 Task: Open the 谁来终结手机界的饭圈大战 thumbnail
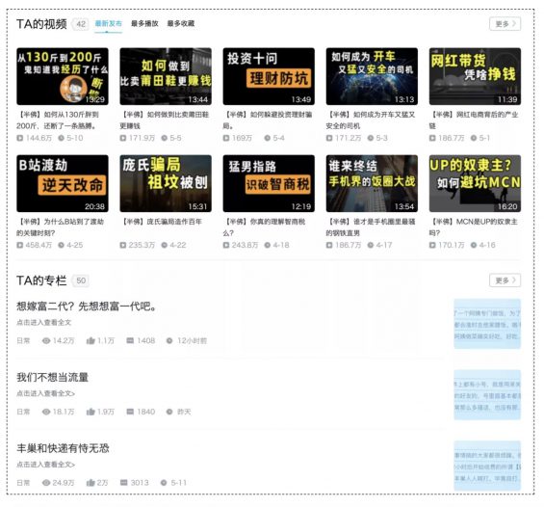[372, 183]
